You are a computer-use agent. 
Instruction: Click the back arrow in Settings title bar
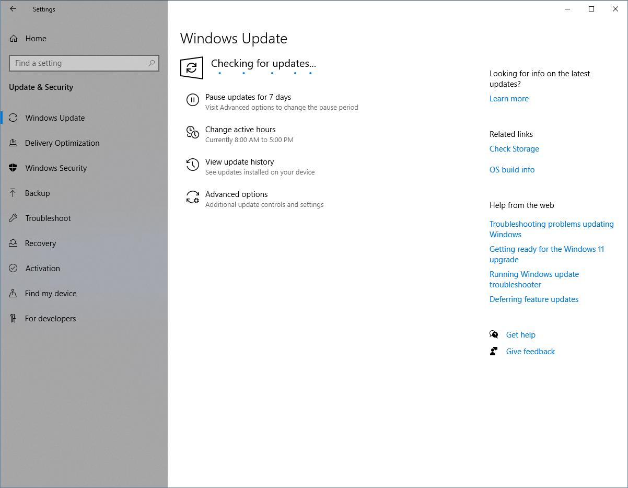(13, 9)
